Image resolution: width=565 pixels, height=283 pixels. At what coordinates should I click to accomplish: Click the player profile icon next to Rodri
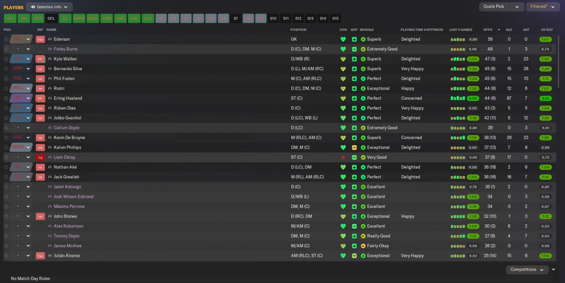click(50, 88)
